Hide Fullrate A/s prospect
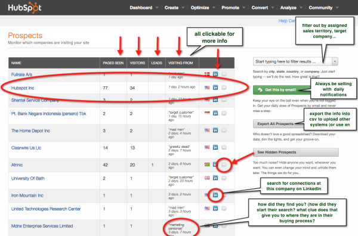The height and width of the screenshot is (236, 358). tap(224, 74)
